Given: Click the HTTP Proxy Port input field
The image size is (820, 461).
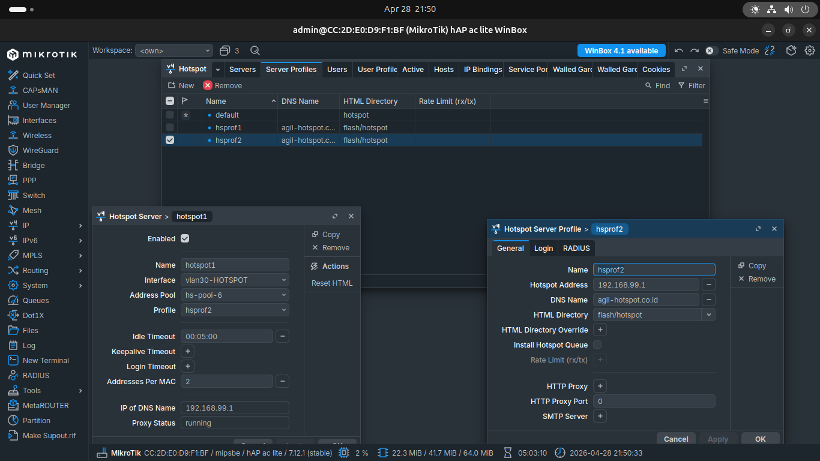Looking at the screenshot, I should click(x=654, y=402).
